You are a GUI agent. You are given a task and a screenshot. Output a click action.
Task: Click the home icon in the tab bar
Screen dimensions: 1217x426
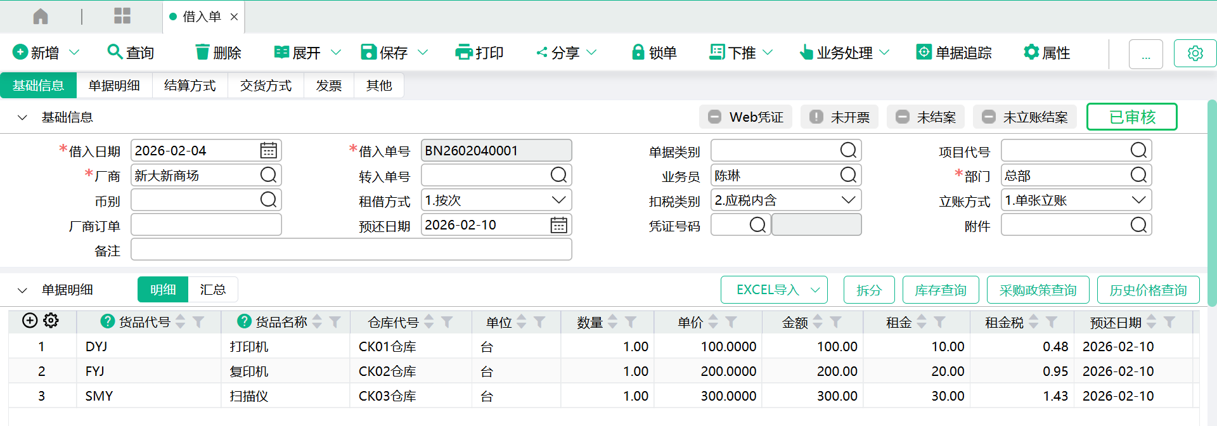pos(41,16)
